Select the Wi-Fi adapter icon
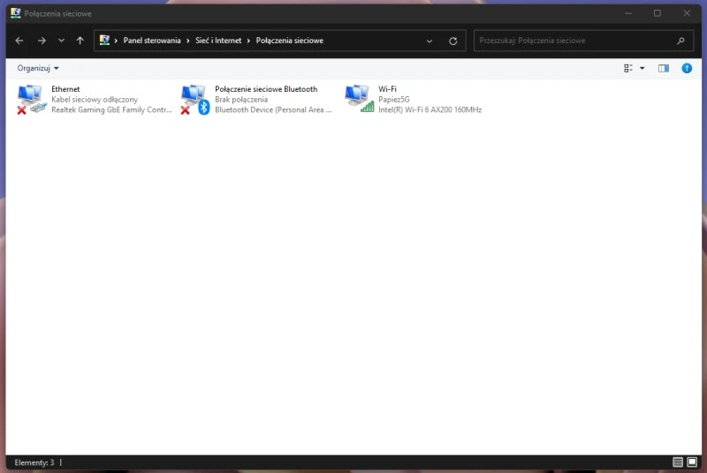Screen dimensions: 707x473 360,99
